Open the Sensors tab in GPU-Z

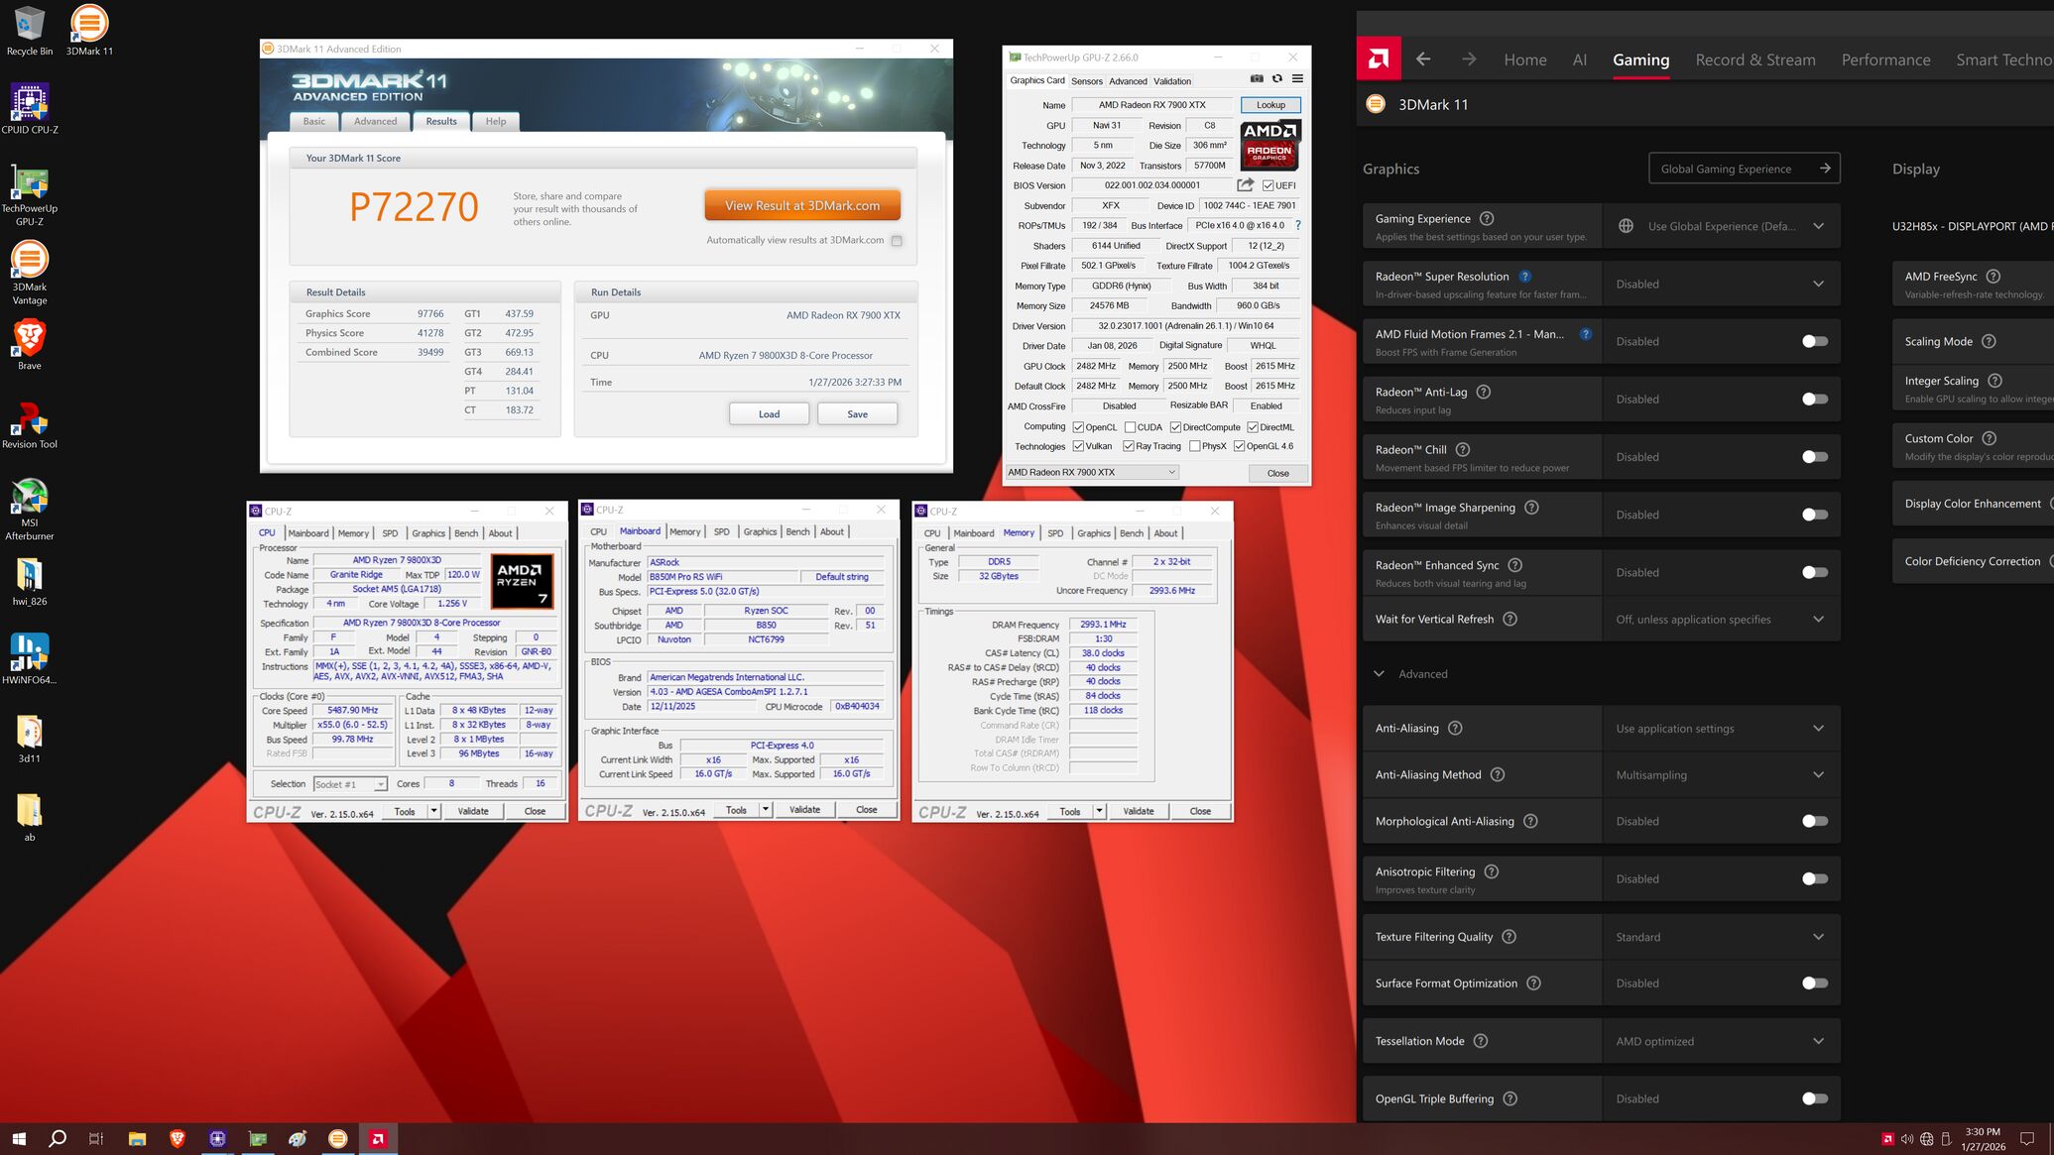pos(1086,81)
